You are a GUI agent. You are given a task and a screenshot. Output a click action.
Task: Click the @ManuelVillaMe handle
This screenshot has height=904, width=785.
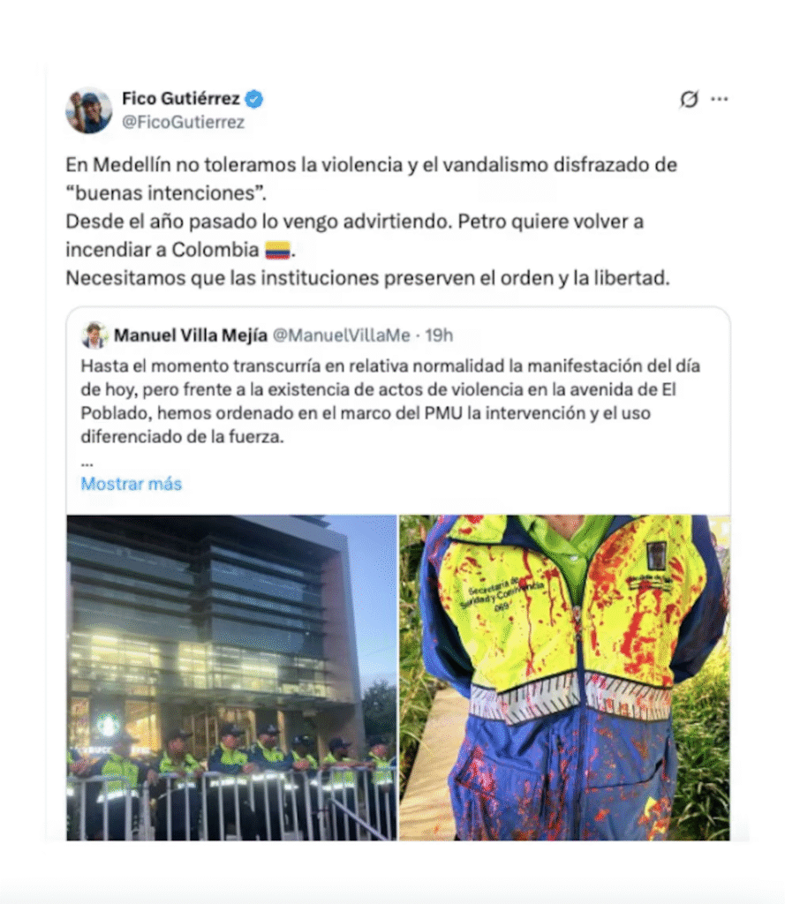tap(341, 335)
